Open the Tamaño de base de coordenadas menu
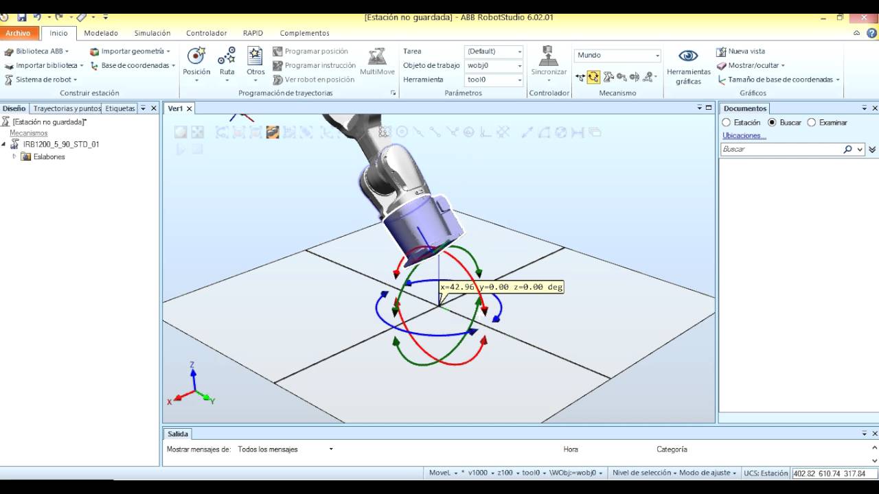The width and height of the screenshot is (879, 494). (779, 80)
